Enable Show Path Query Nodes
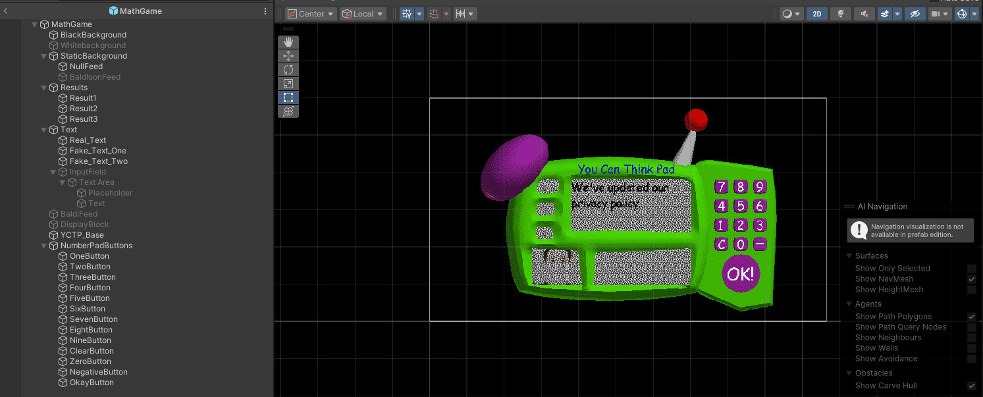The width and height of the screenshot is (983, 397). (x=972, y=327)
